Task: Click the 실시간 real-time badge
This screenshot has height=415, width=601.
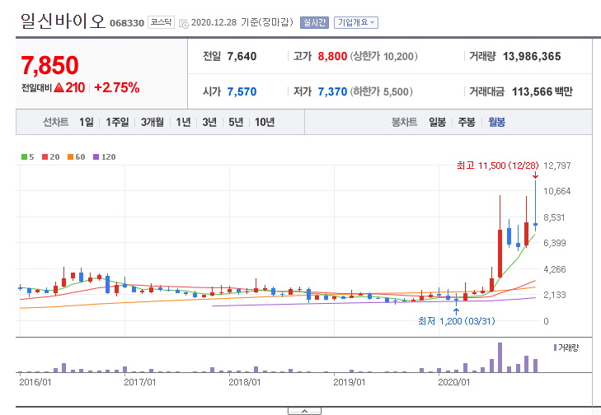Action: click(x=314, y=22)
